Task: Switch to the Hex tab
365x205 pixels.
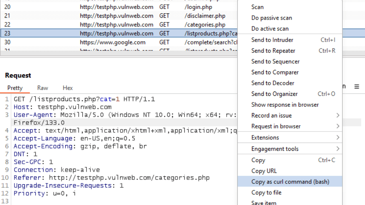Action: [x=67, y=88]
